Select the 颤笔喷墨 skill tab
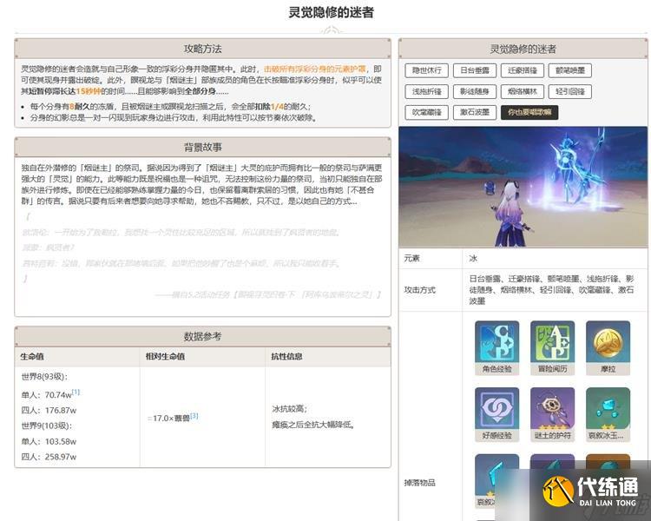 570,70
